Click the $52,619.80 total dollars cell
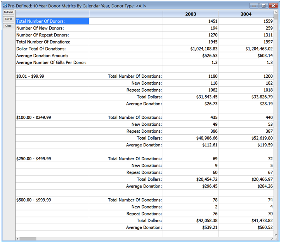The height and width of the screenshot is (243, 281). (x=246, y=138)
